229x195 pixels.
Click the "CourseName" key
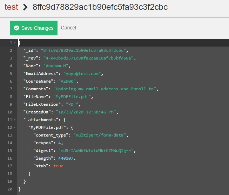point(38,81)
